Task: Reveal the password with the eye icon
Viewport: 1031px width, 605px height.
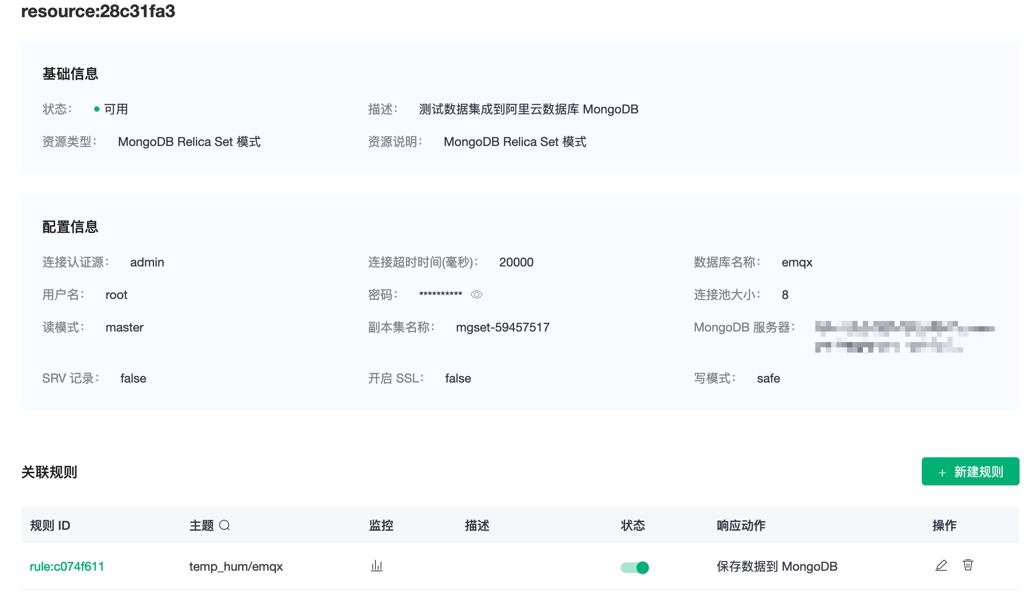Action: 476,295
